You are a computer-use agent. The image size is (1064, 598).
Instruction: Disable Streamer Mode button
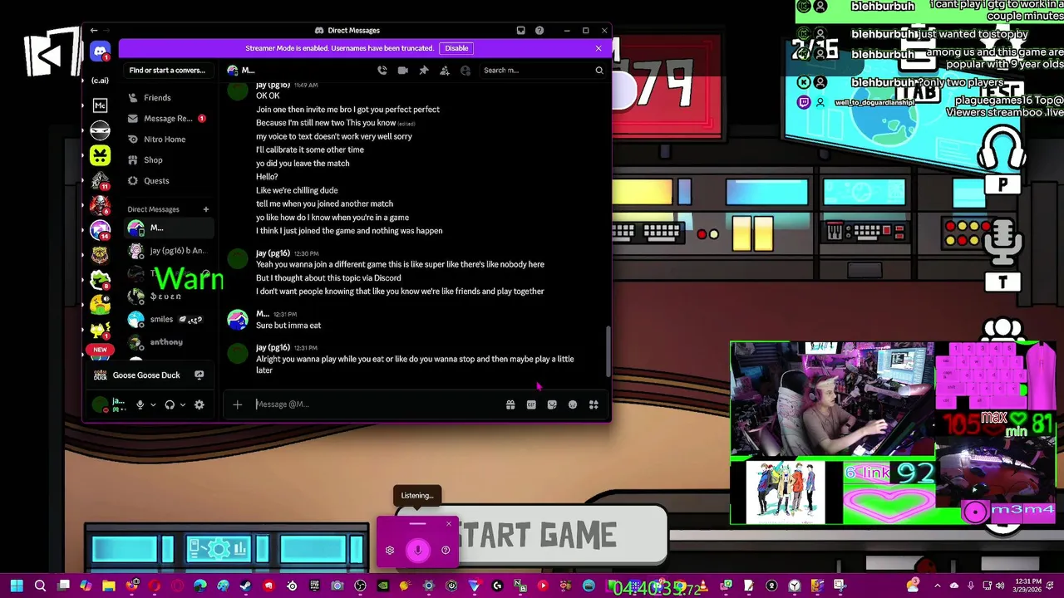pos(456,48)
